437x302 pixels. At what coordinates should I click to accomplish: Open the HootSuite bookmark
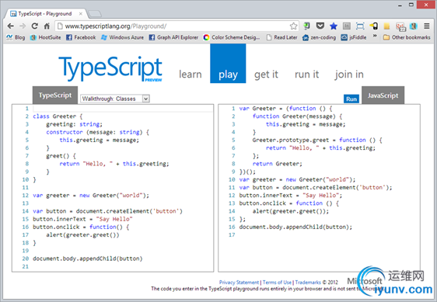[46, 37]
